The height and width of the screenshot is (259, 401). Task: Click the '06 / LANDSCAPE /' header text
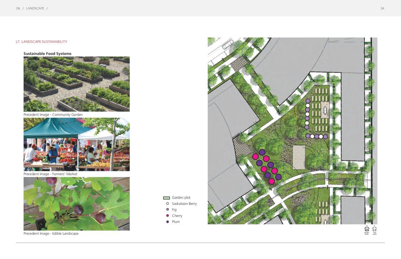pyautogui.click(x=32, y=8)
